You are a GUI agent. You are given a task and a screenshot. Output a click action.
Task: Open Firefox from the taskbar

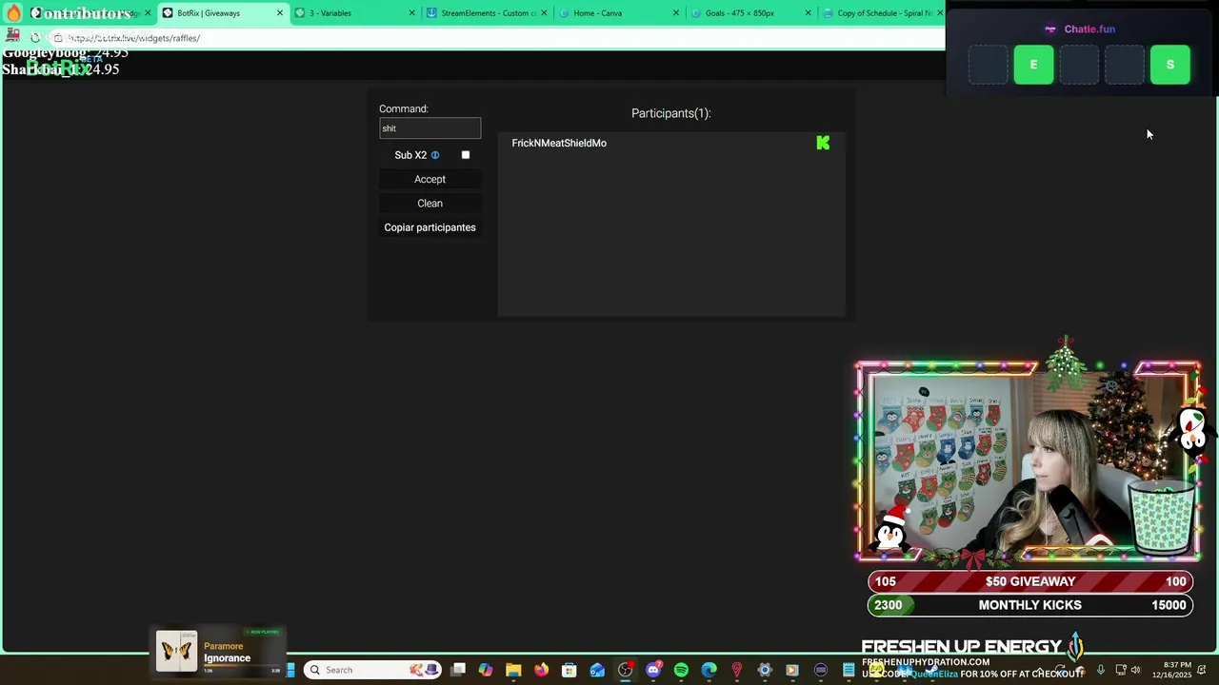pos(541,670)
